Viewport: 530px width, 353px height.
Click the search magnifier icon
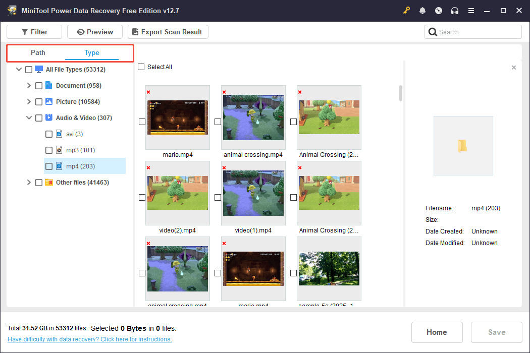tap(433, 31)
